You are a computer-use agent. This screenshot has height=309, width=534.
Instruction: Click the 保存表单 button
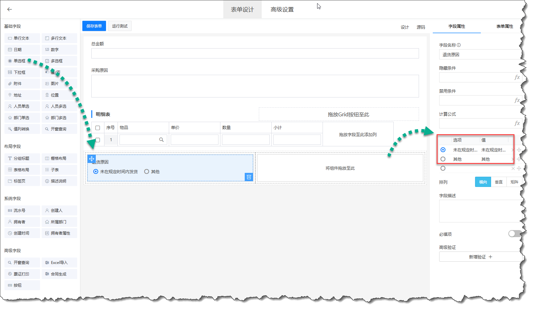click(x=94, y=26)
